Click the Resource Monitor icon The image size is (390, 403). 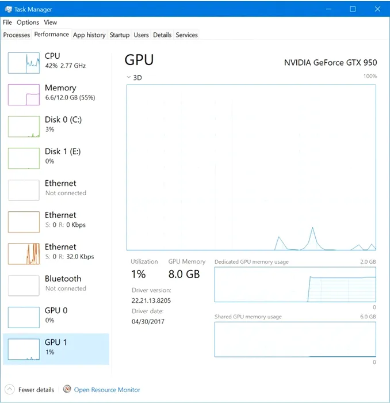tap(67, 390)
